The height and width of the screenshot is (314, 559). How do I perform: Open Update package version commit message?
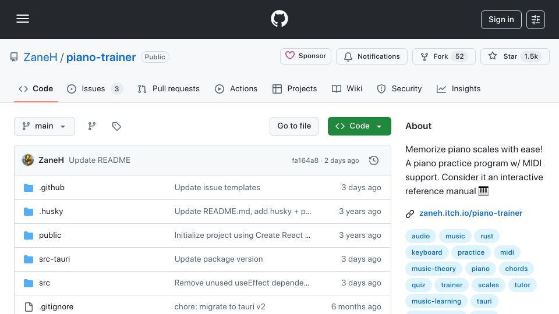coord(218,259)
